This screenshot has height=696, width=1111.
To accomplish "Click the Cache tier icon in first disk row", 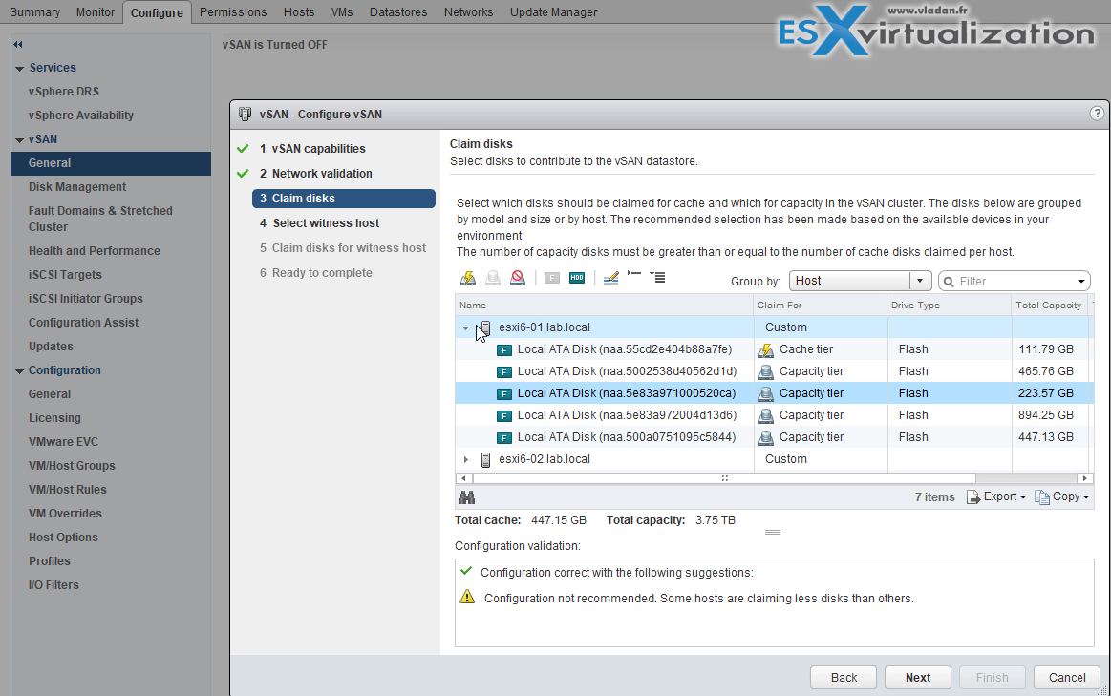I will (766, 349).
